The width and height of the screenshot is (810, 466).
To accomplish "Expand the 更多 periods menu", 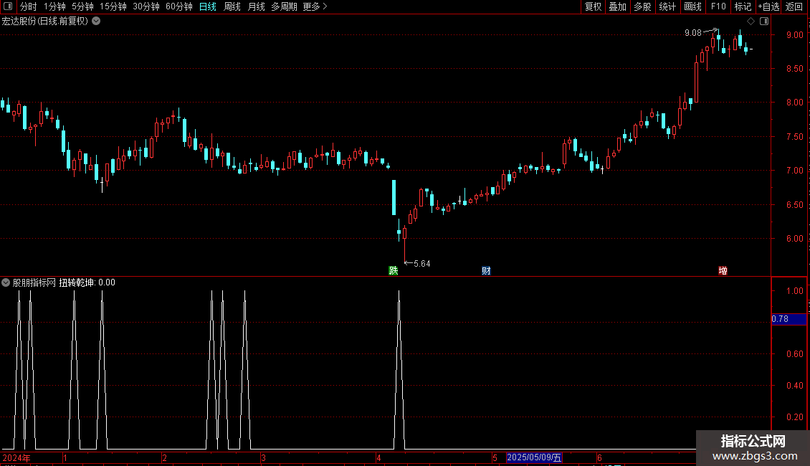I will tap(315, 6).
